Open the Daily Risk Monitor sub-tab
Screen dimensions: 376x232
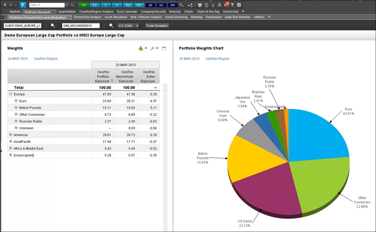[237, 17]
